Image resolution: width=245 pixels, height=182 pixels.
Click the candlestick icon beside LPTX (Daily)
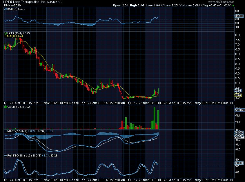pos(5,33)
